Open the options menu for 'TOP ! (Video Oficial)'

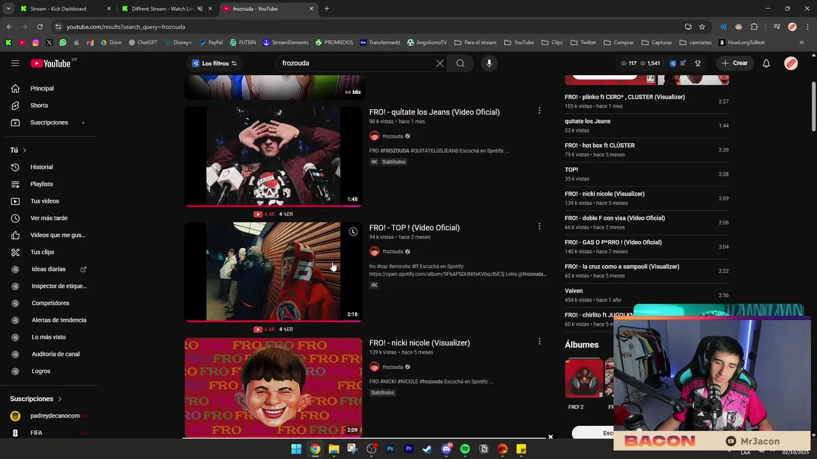(539, 226)
